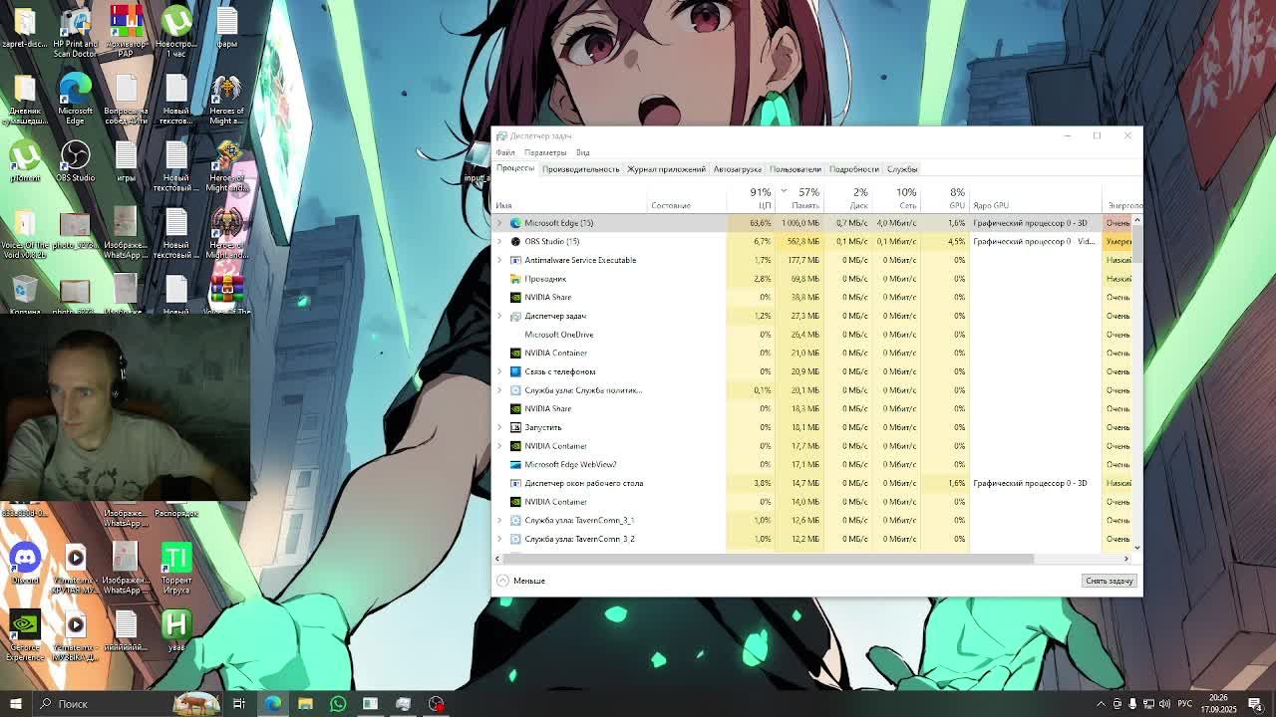Image resolution: width=1276 pixels, height=717 pixels.
Task: Switch to the Службы tab
Action: coord(902,169)
